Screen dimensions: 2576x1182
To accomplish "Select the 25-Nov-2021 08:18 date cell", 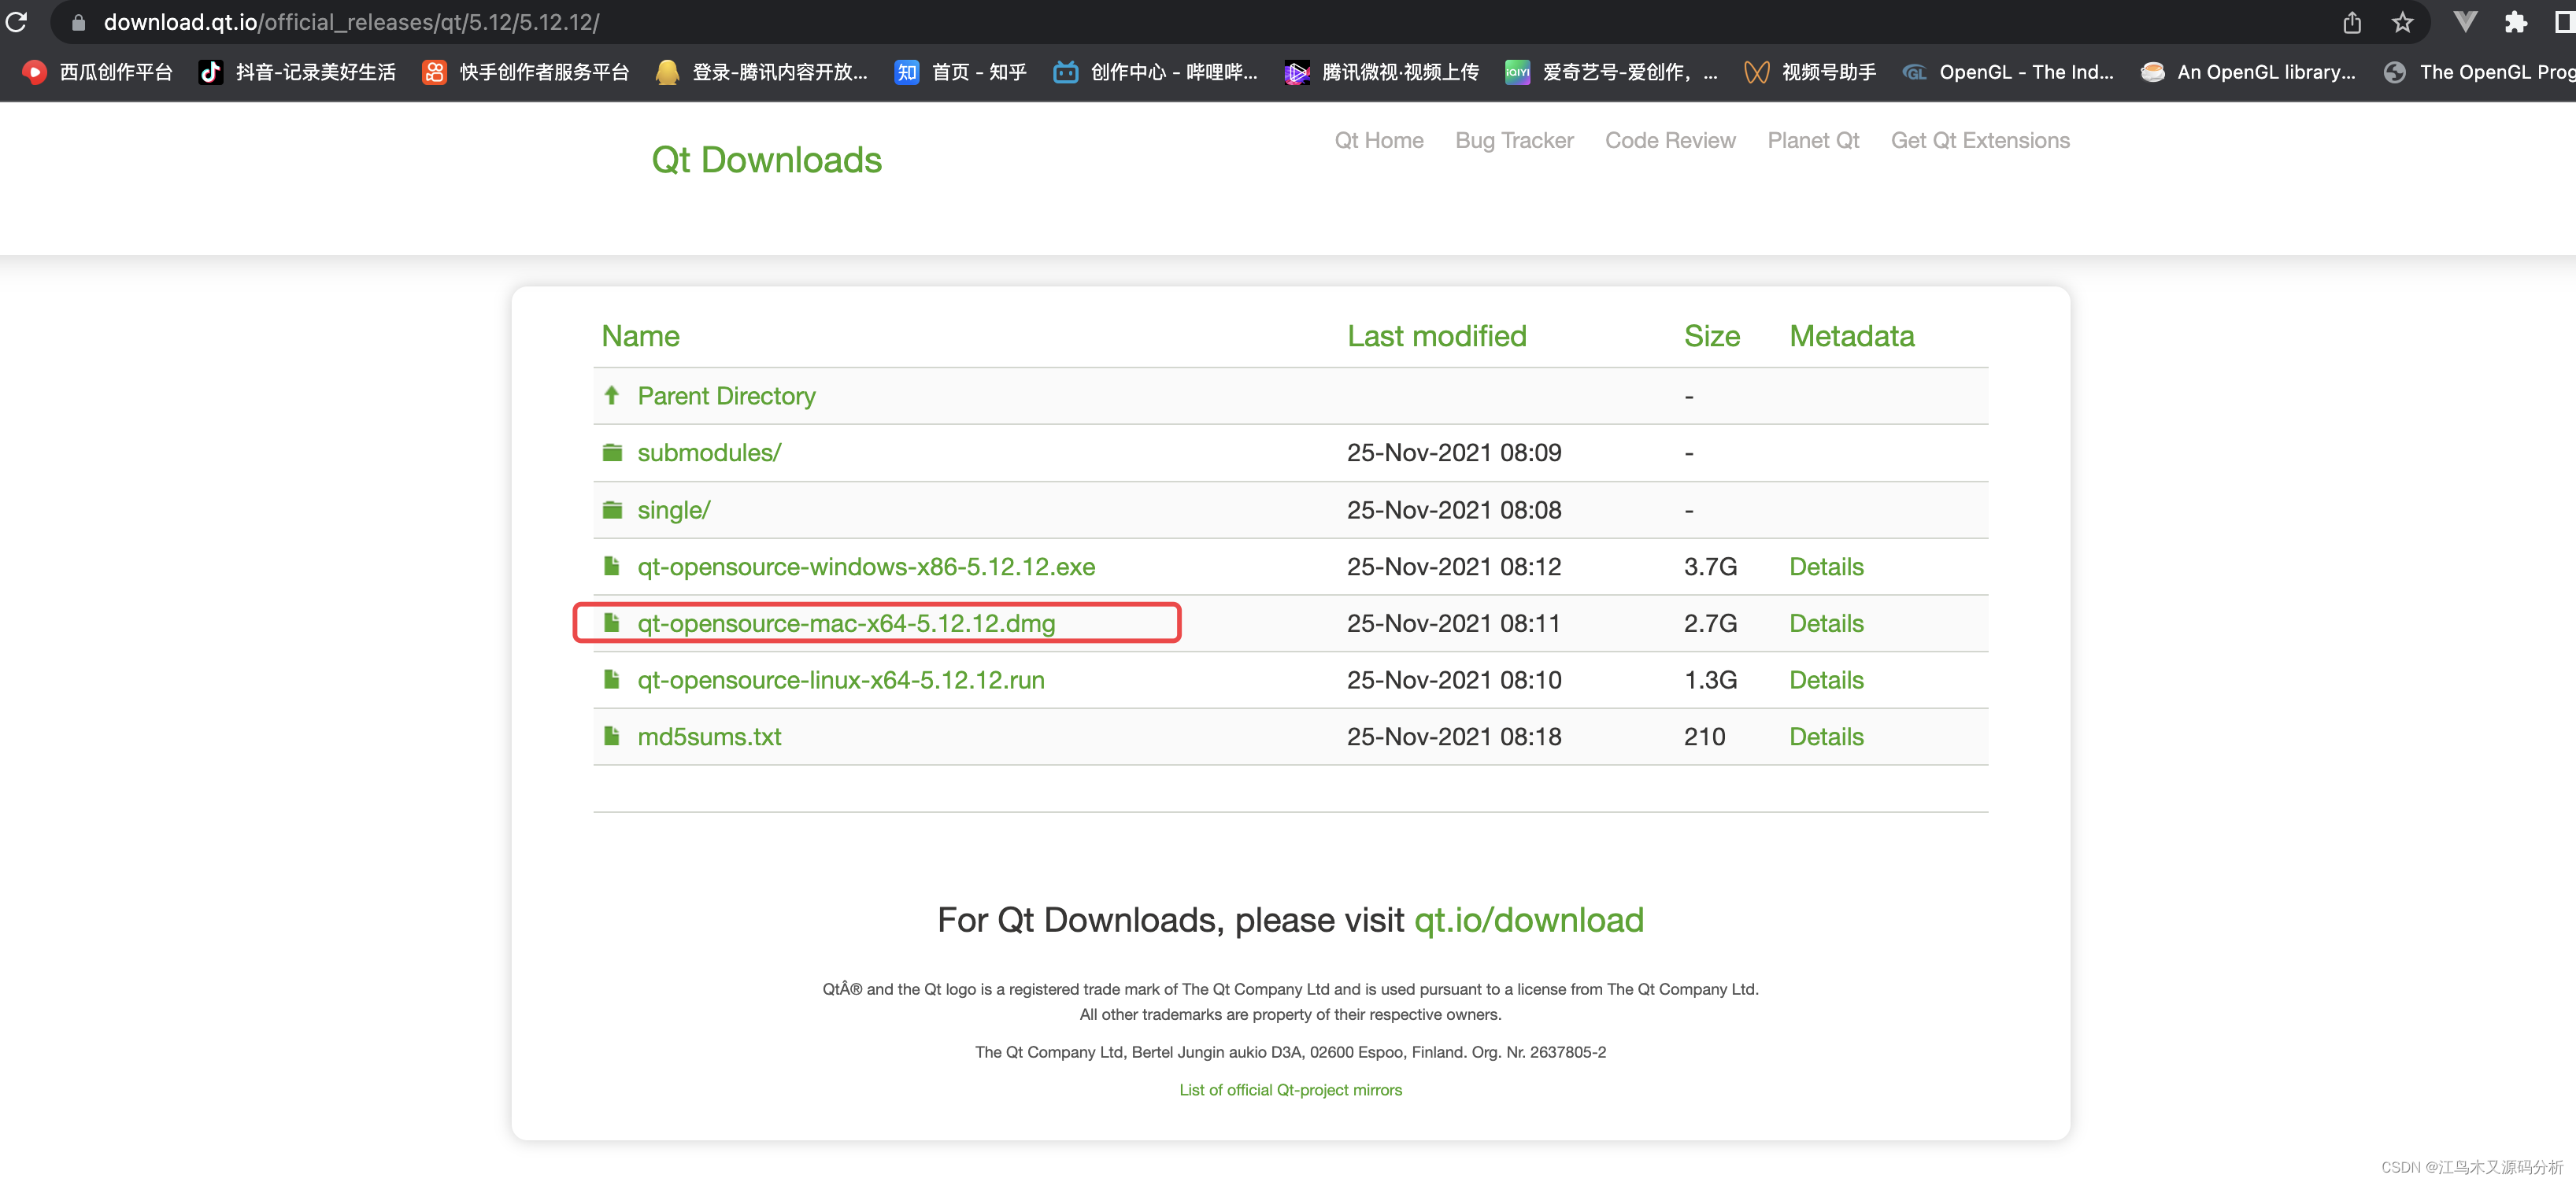I will 1453,737.
